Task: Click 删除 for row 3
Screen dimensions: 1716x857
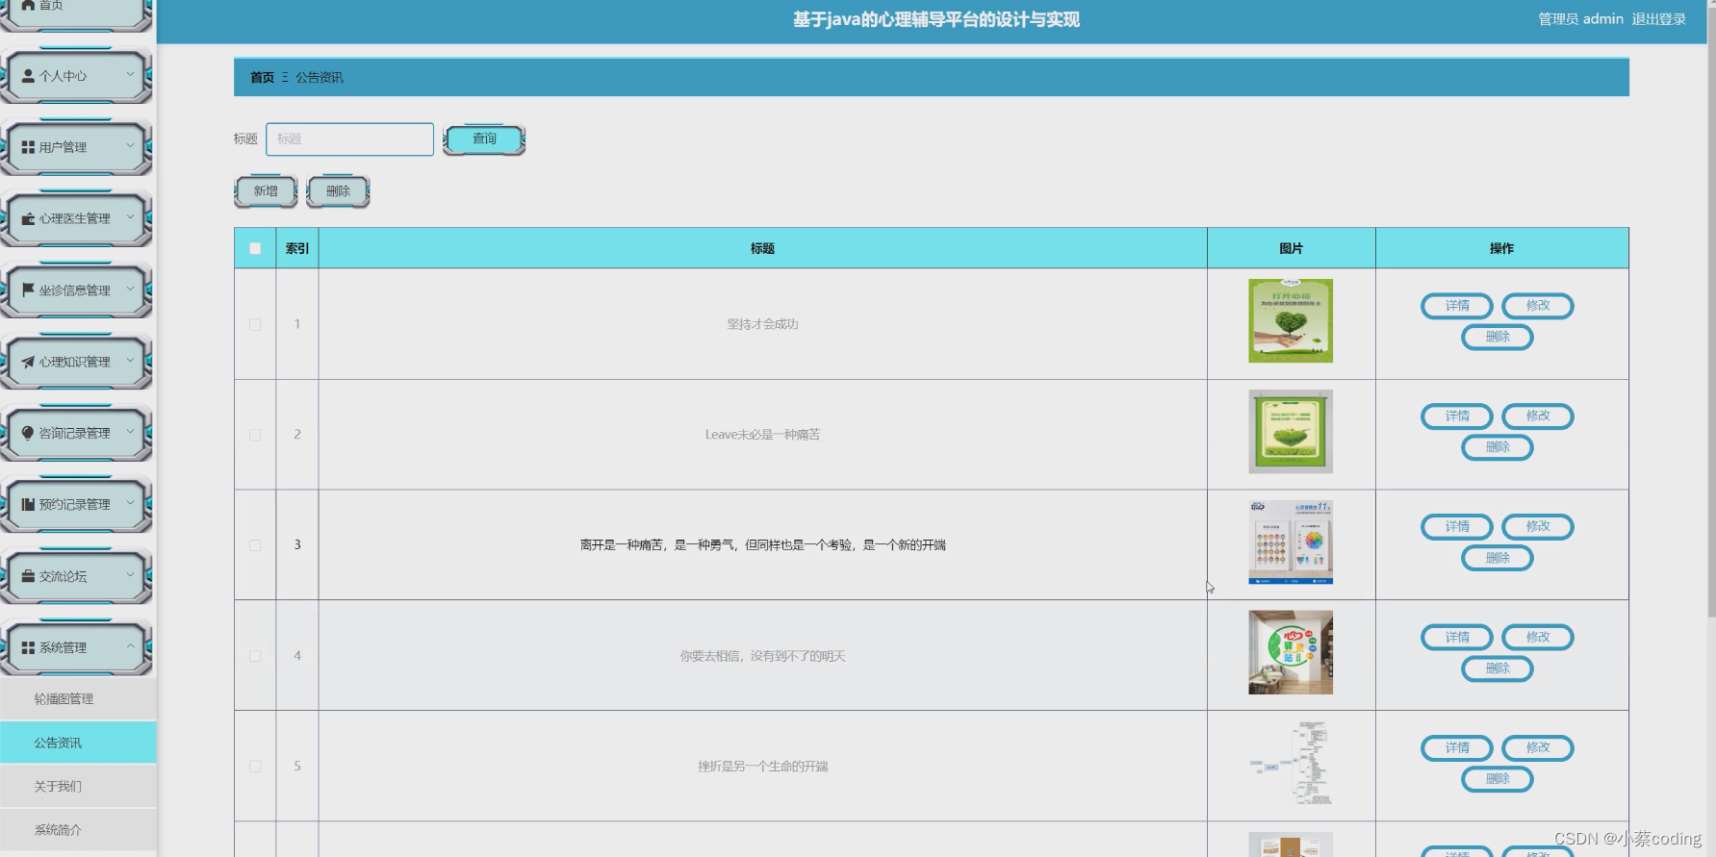Action: pyautogui.click(x=1498, y=558)
